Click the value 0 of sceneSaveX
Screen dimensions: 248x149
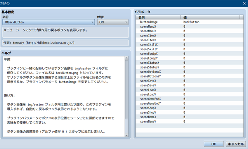[184, 81]
